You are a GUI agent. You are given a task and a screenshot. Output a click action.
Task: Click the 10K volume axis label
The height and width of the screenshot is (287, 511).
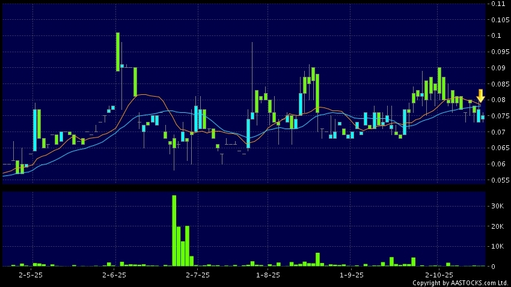(497, 246)
